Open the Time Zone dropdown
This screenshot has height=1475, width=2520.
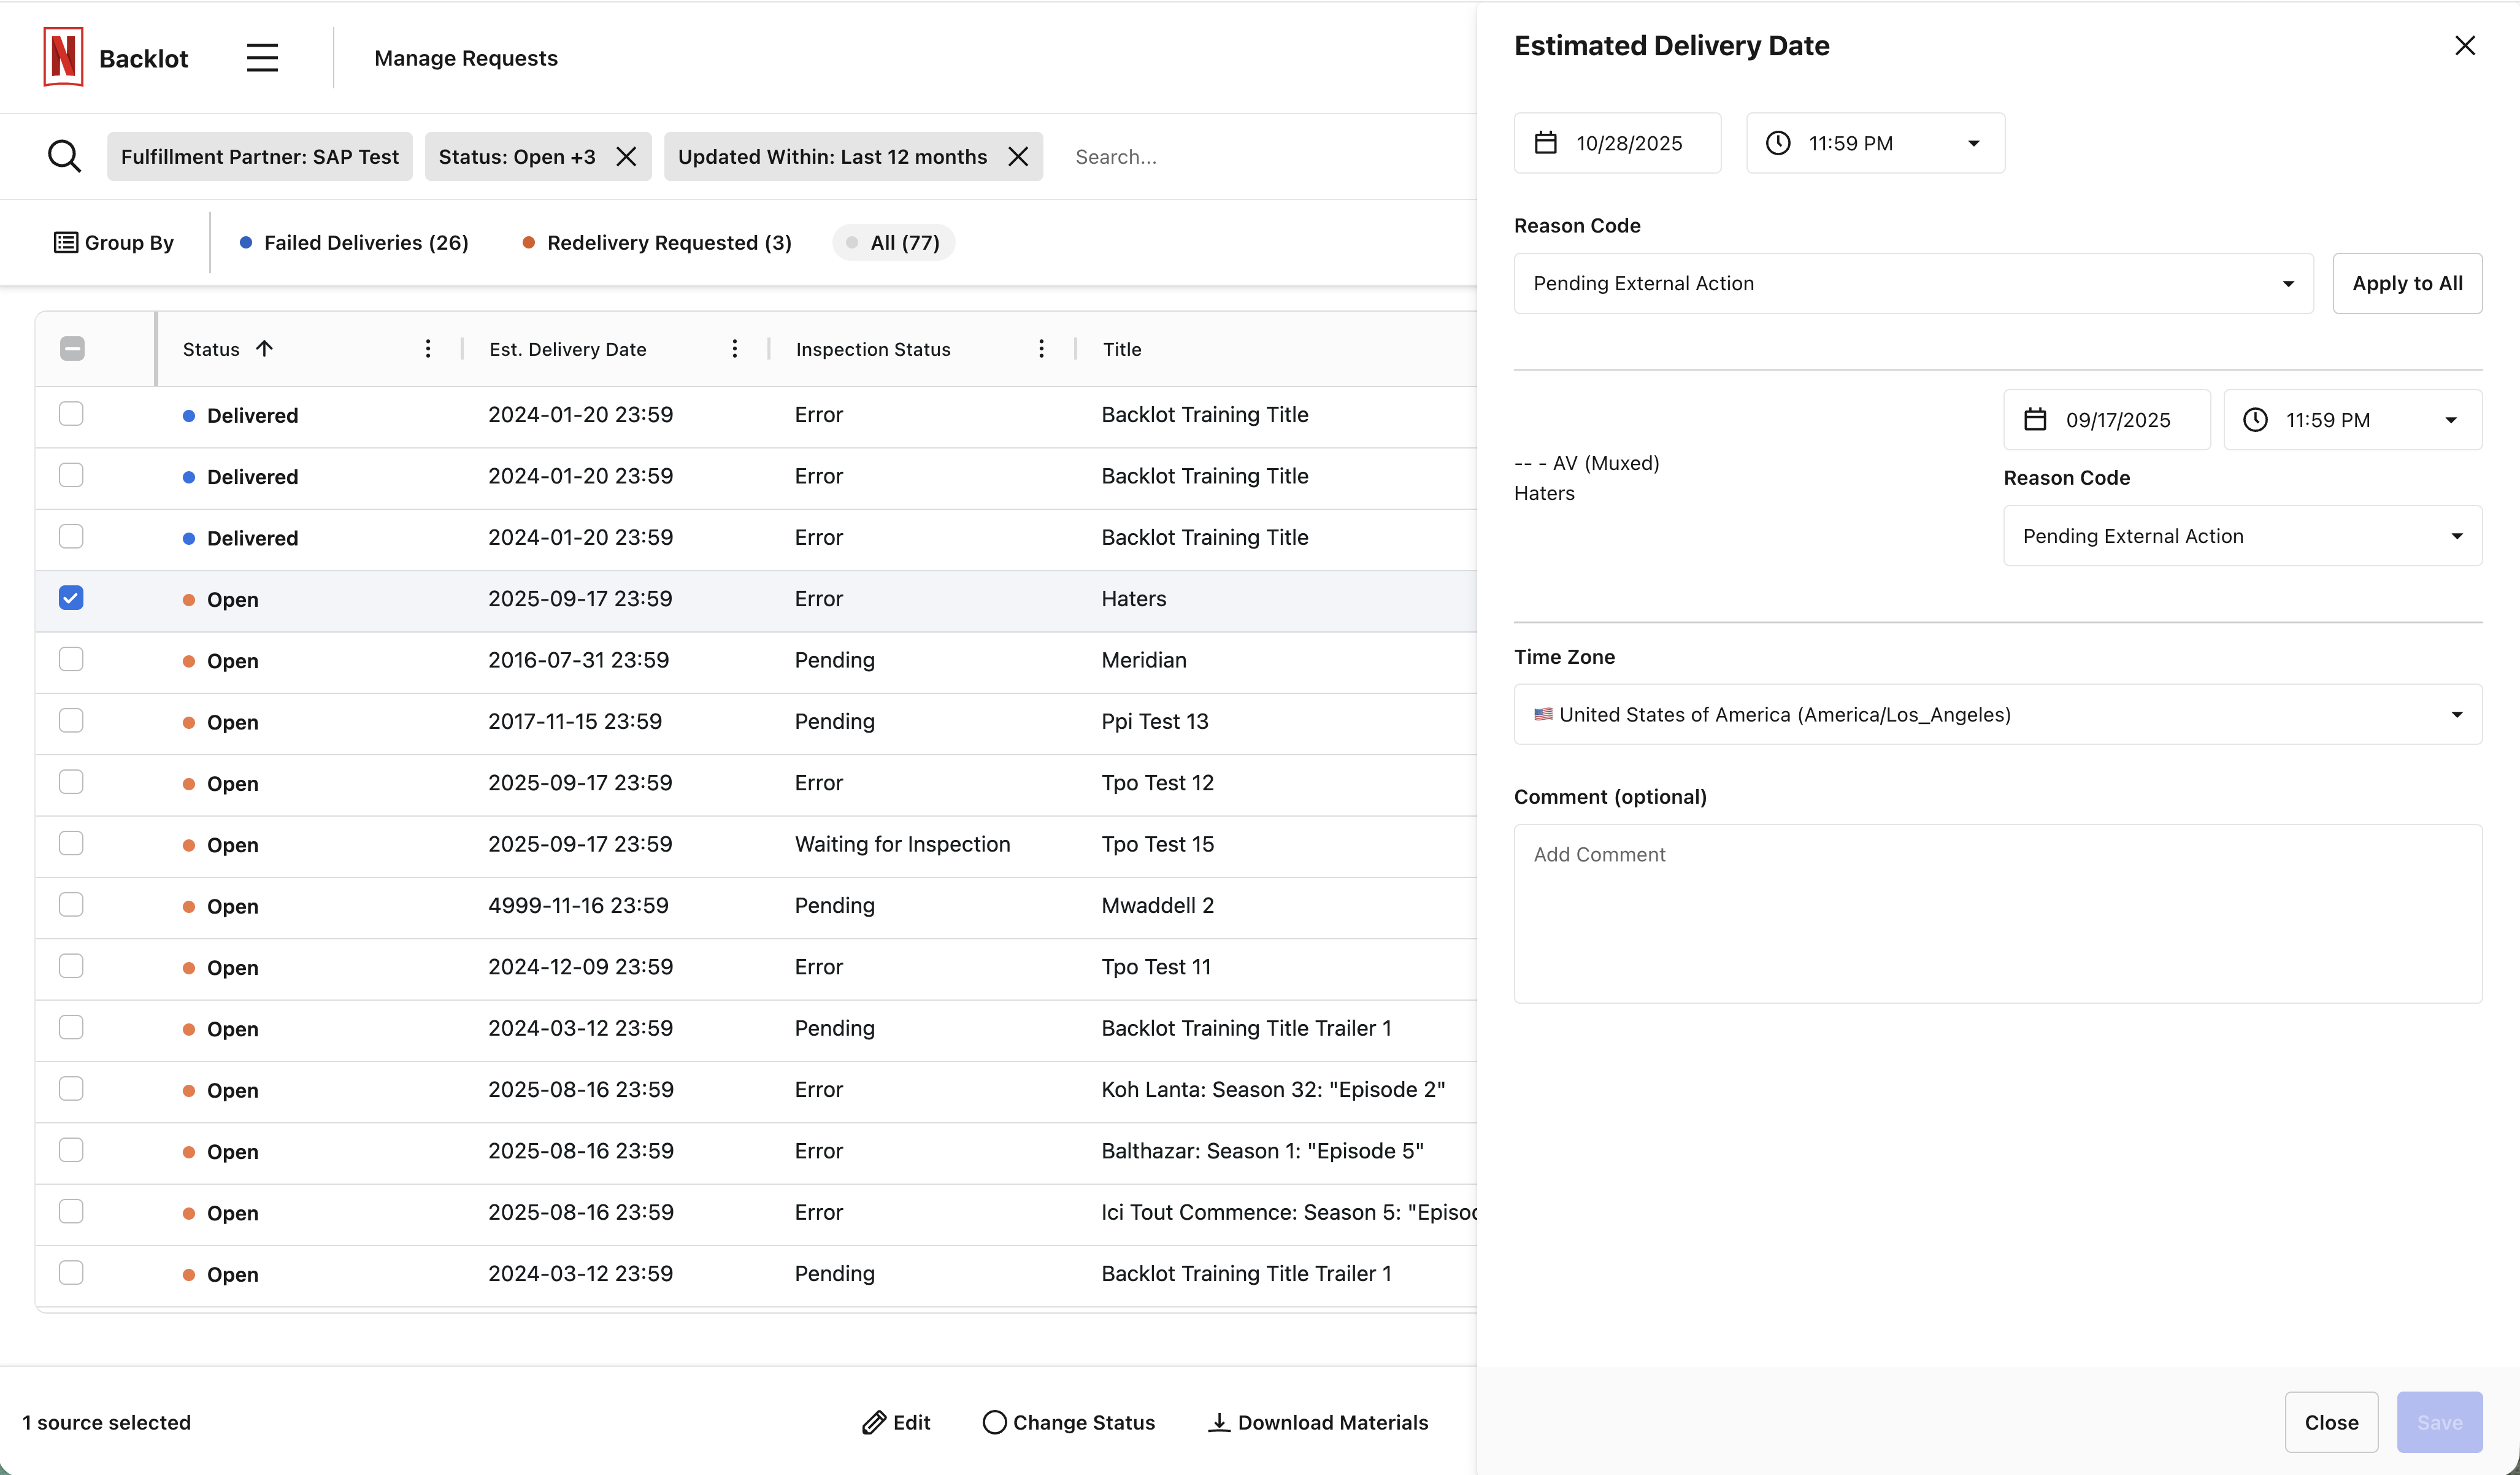tap(1997, 714)
